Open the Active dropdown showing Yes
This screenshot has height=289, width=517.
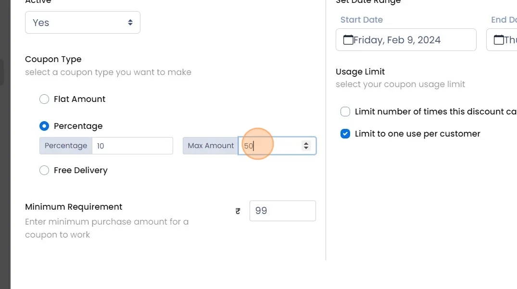click(x=77, y=23)
